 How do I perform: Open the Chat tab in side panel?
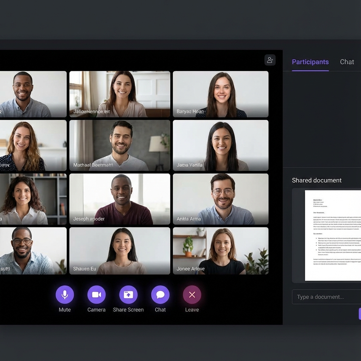pos(347,62)
